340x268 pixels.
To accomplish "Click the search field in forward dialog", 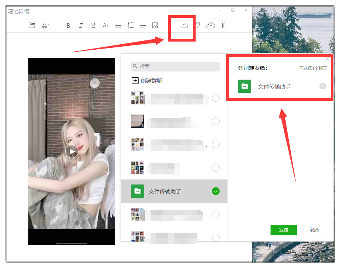I will tap(175, 66).
